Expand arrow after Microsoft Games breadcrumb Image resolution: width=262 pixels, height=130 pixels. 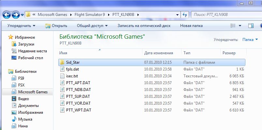pyautogui.click(x=71, y=15)
